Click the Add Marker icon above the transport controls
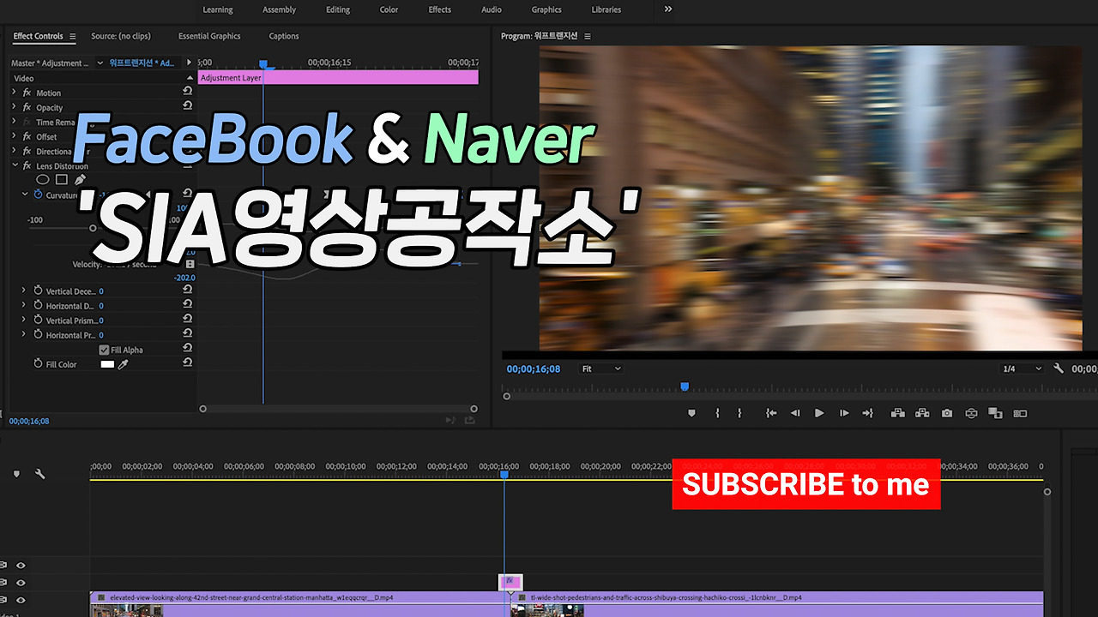 click(x=692, y=412)
